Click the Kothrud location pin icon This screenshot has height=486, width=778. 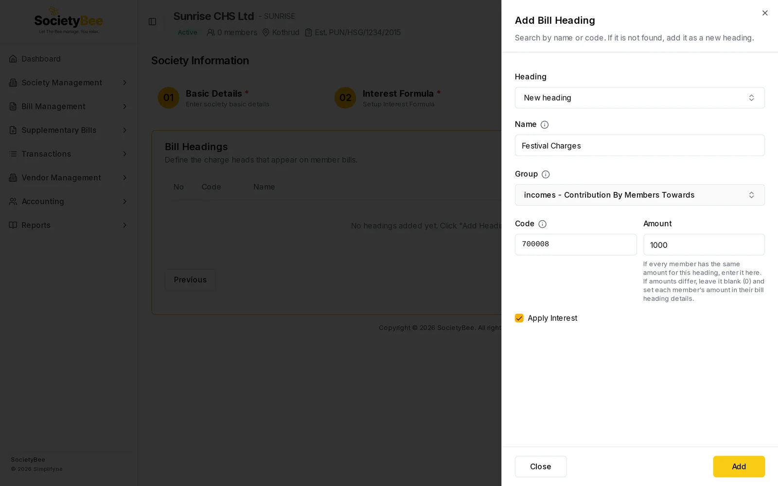pos(266,33)
